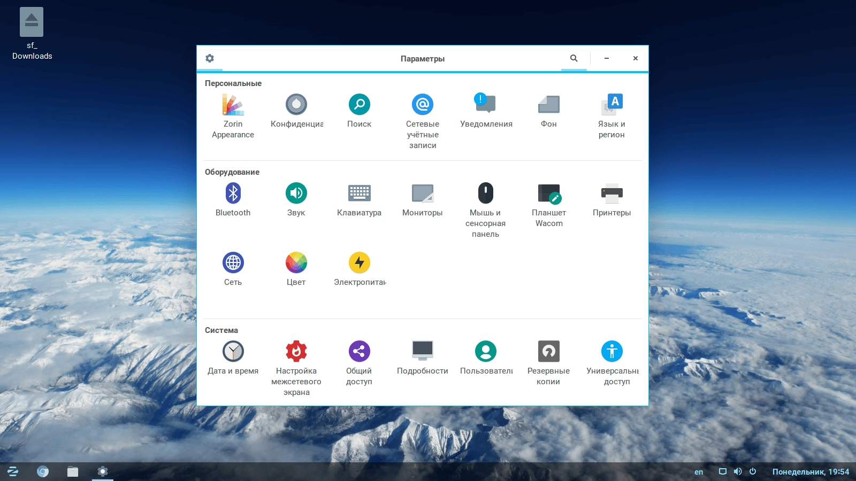Open Настройка межсетевого экрана firewall
The width and height of the screenshot is (856, 481).
point(296,368)
